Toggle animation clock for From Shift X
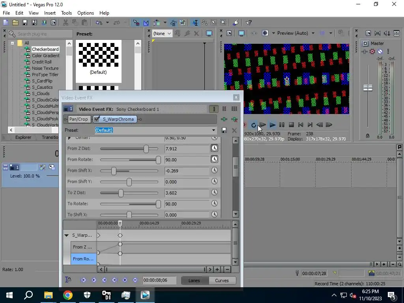This screenshot has height=303, width=404. pyautogui.click(x=214, y=170)
